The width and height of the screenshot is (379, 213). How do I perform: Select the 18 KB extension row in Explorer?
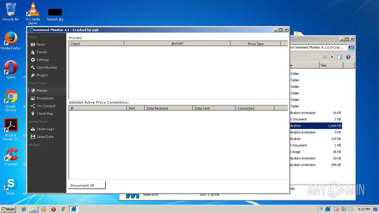(x=316, y=158)
